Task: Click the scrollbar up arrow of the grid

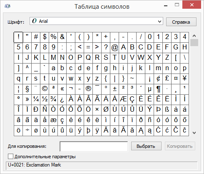Action: 194,36
